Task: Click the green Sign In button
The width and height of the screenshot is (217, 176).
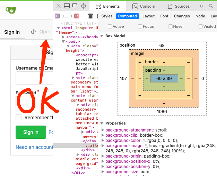Action: coord(31,132)
